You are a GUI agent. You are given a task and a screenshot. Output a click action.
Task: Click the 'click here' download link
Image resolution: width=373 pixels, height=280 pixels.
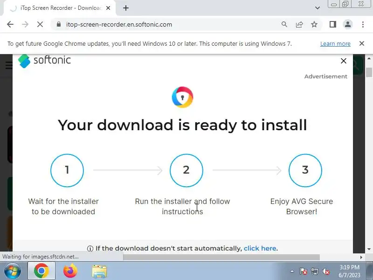(x=260, y=248)
